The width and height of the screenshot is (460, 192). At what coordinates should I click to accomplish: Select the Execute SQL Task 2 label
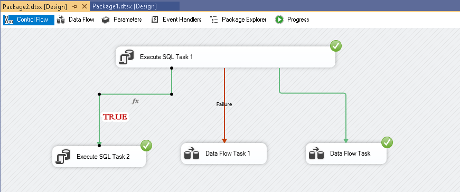click(103, 157)
